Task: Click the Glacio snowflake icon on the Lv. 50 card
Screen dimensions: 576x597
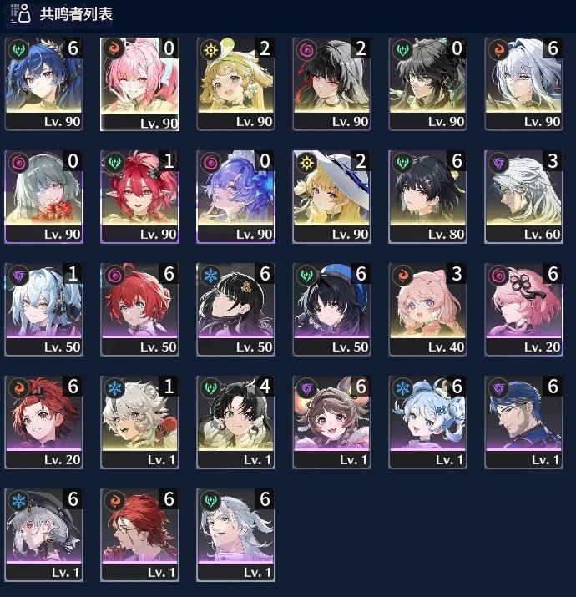Action: tap(210, 276)
